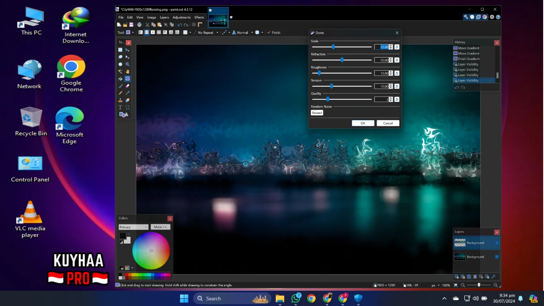The height and width of the screenshot is (306, 544).
Task: Select the Clone Stamp tool
Action: point(120,100)
